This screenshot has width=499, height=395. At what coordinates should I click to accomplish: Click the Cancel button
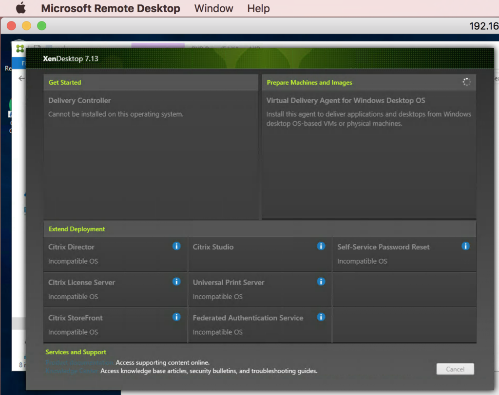click(455, 369)
